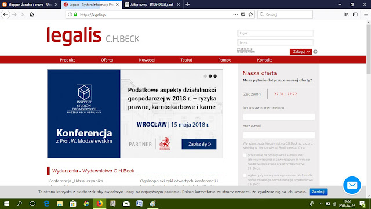The width and height of the screenshot is (371, 209).
Task: Close the Legalis tab
Action: [117, 5]
